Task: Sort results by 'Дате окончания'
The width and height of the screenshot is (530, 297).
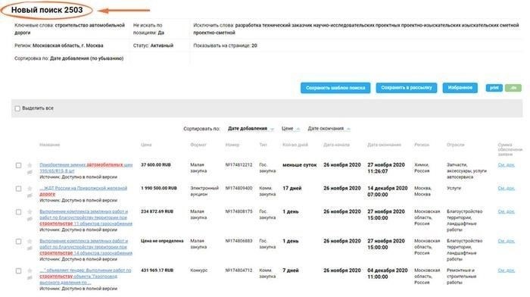Action: pyautogui.click(x=329, y=129)
